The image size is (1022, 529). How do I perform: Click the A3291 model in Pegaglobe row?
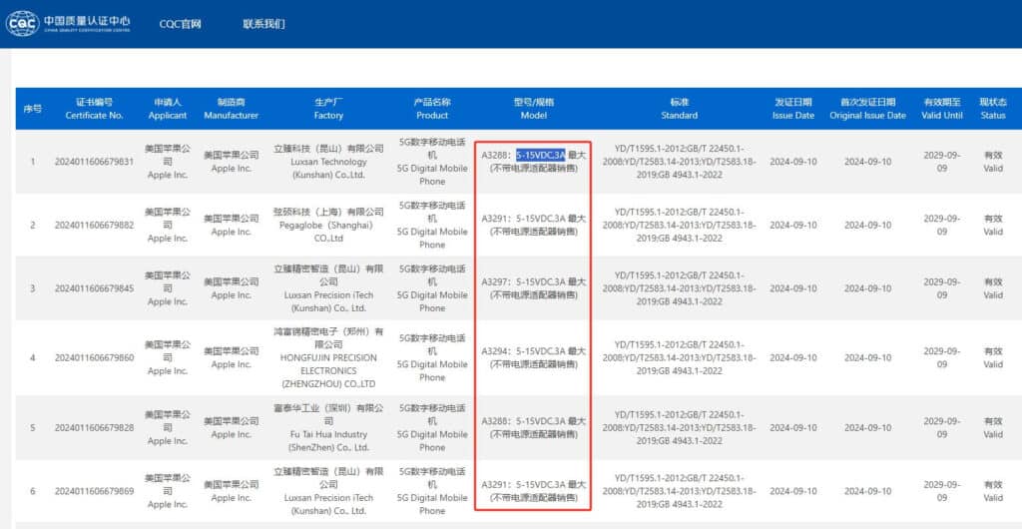coord(533,225)
